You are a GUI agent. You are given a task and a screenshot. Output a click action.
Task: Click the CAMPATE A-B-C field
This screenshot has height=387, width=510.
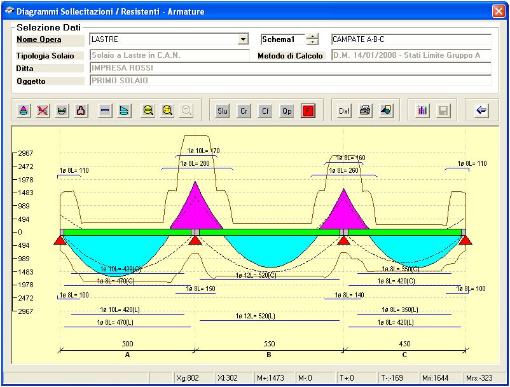(411, 39)
